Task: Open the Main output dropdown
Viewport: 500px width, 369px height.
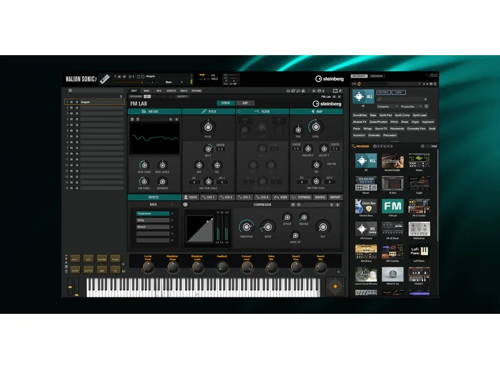Action: point(174,82)
